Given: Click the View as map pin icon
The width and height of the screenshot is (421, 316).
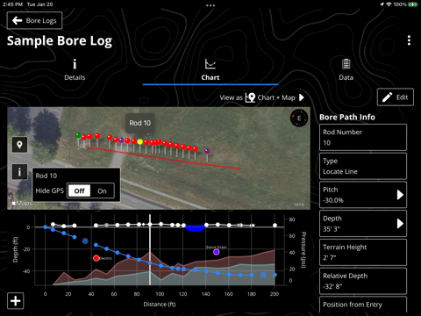Looking at the screenshot, I should click(x=250, y=97).
